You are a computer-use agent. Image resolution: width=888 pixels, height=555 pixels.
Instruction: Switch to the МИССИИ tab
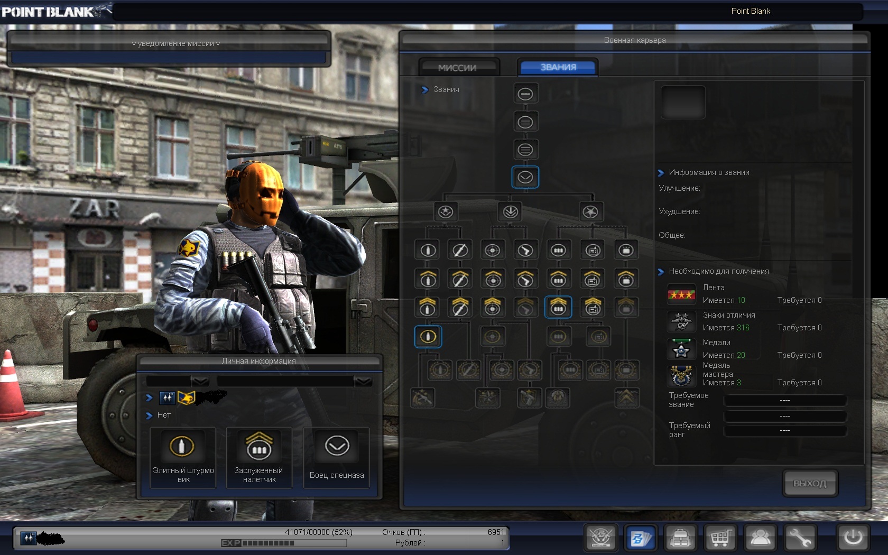457,68
